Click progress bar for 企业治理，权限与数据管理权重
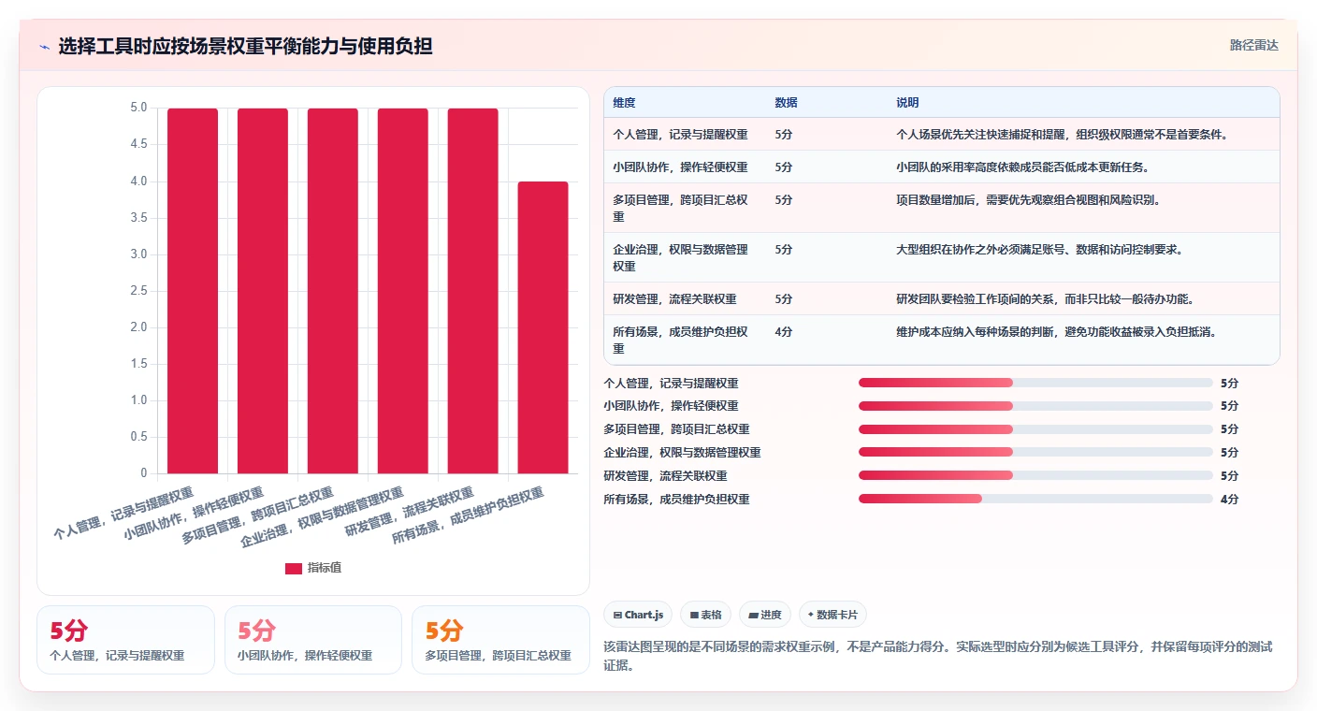 tap(1035, 453)
